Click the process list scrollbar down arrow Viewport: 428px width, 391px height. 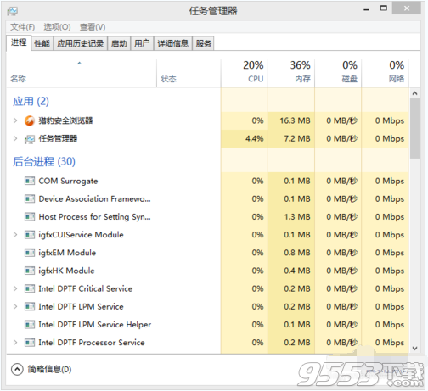(414, 349)
